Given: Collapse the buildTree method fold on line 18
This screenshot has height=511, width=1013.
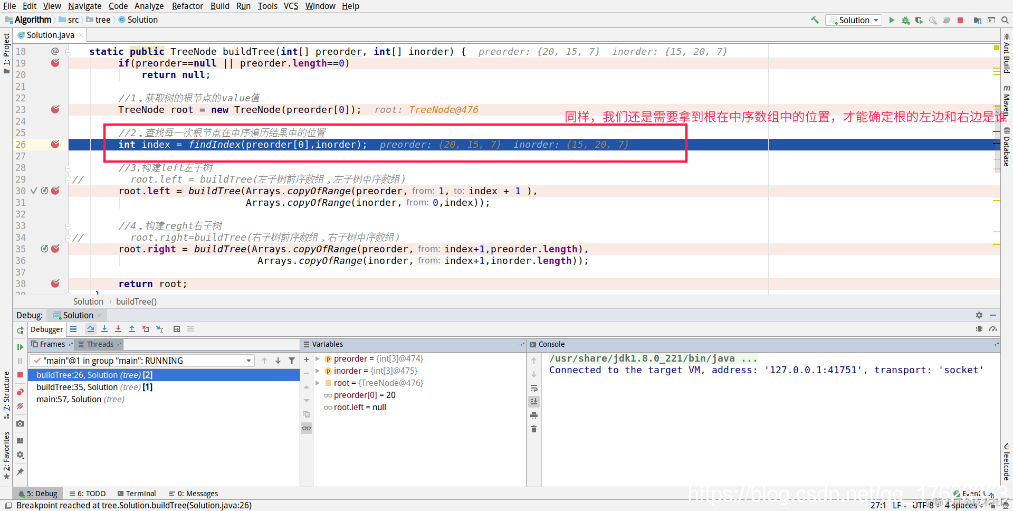Looking at the screenshot, I should click(68, 52).
